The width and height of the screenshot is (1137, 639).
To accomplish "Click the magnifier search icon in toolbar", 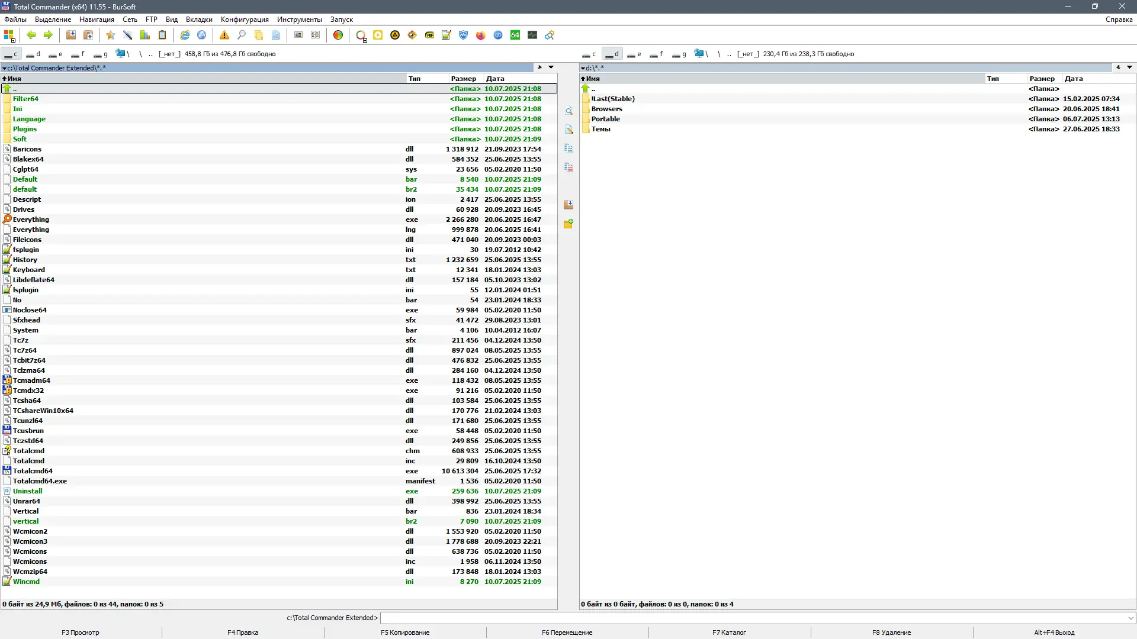I will 242,35.
